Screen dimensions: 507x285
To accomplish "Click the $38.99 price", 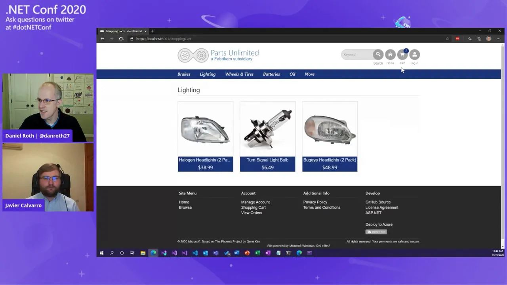I will click(x=205, y=167).
